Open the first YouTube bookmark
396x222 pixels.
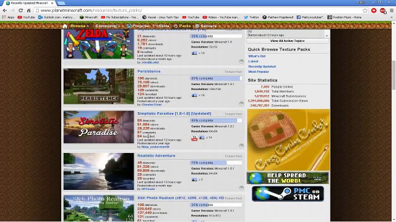26,17
